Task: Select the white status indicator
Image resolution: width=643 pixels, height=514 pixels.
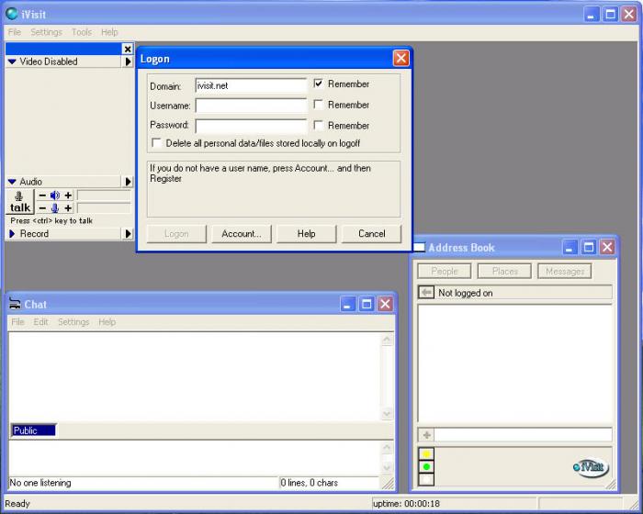Action: (x=426, y=479)
